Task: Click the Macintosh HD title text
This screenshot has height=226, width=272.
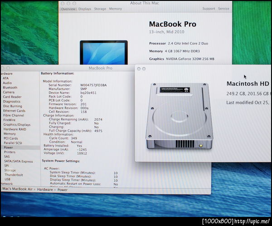Action: click(x=248, y=84)
